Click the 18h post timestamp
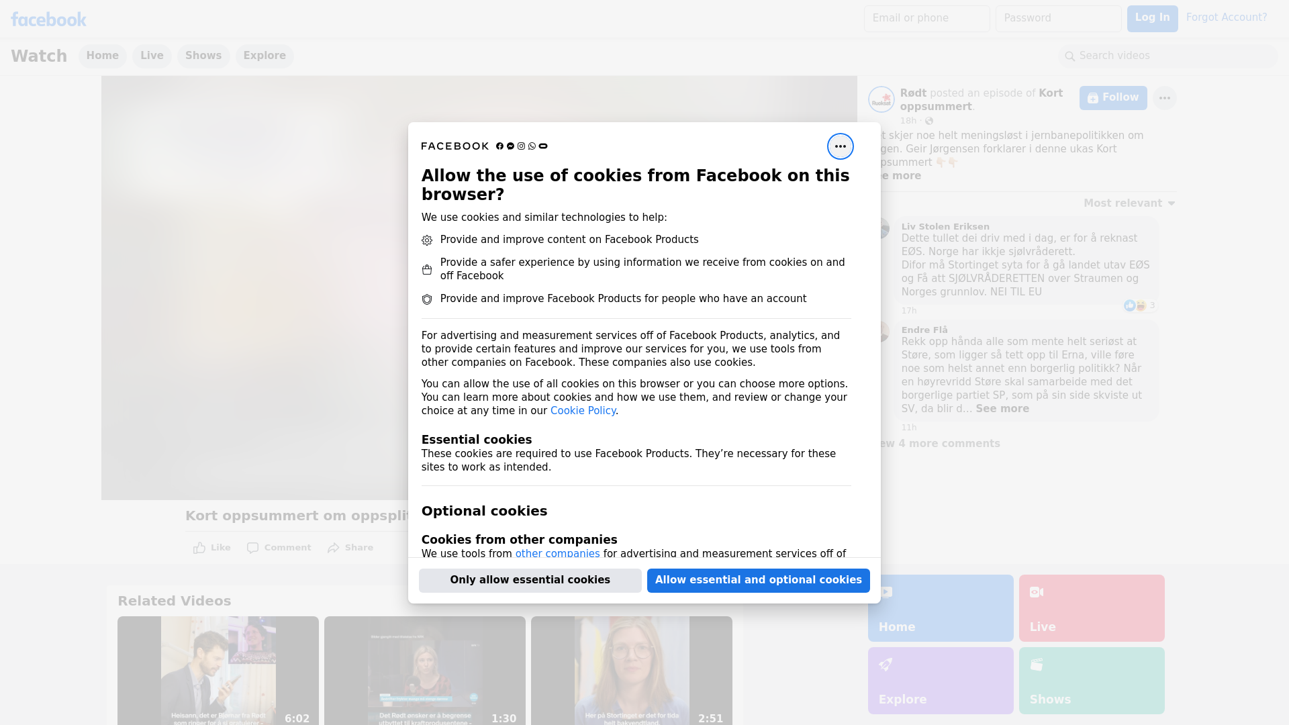Image resolution: width=1289 pixels, height=725 pixels. tap(908, 121)
